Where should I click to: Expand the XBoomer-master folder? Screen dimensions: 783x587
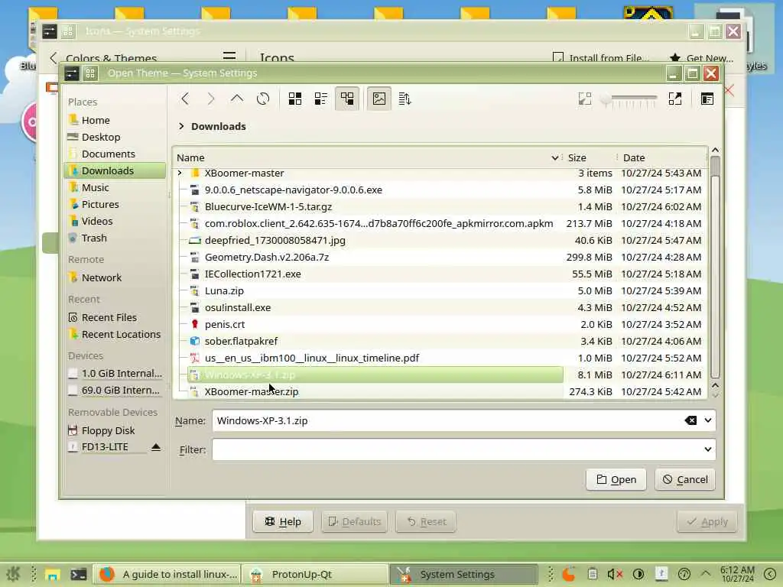pyautogui.click(x=180, y=173)
